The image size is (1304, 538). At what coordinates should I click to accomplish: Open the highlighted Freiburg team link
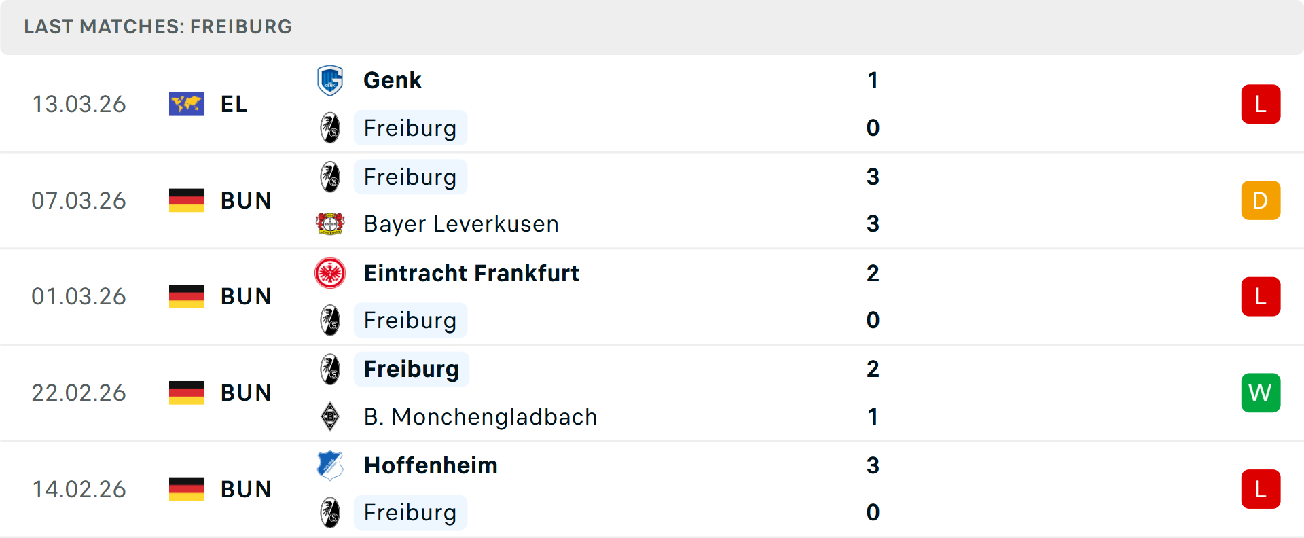coord(410,369)
